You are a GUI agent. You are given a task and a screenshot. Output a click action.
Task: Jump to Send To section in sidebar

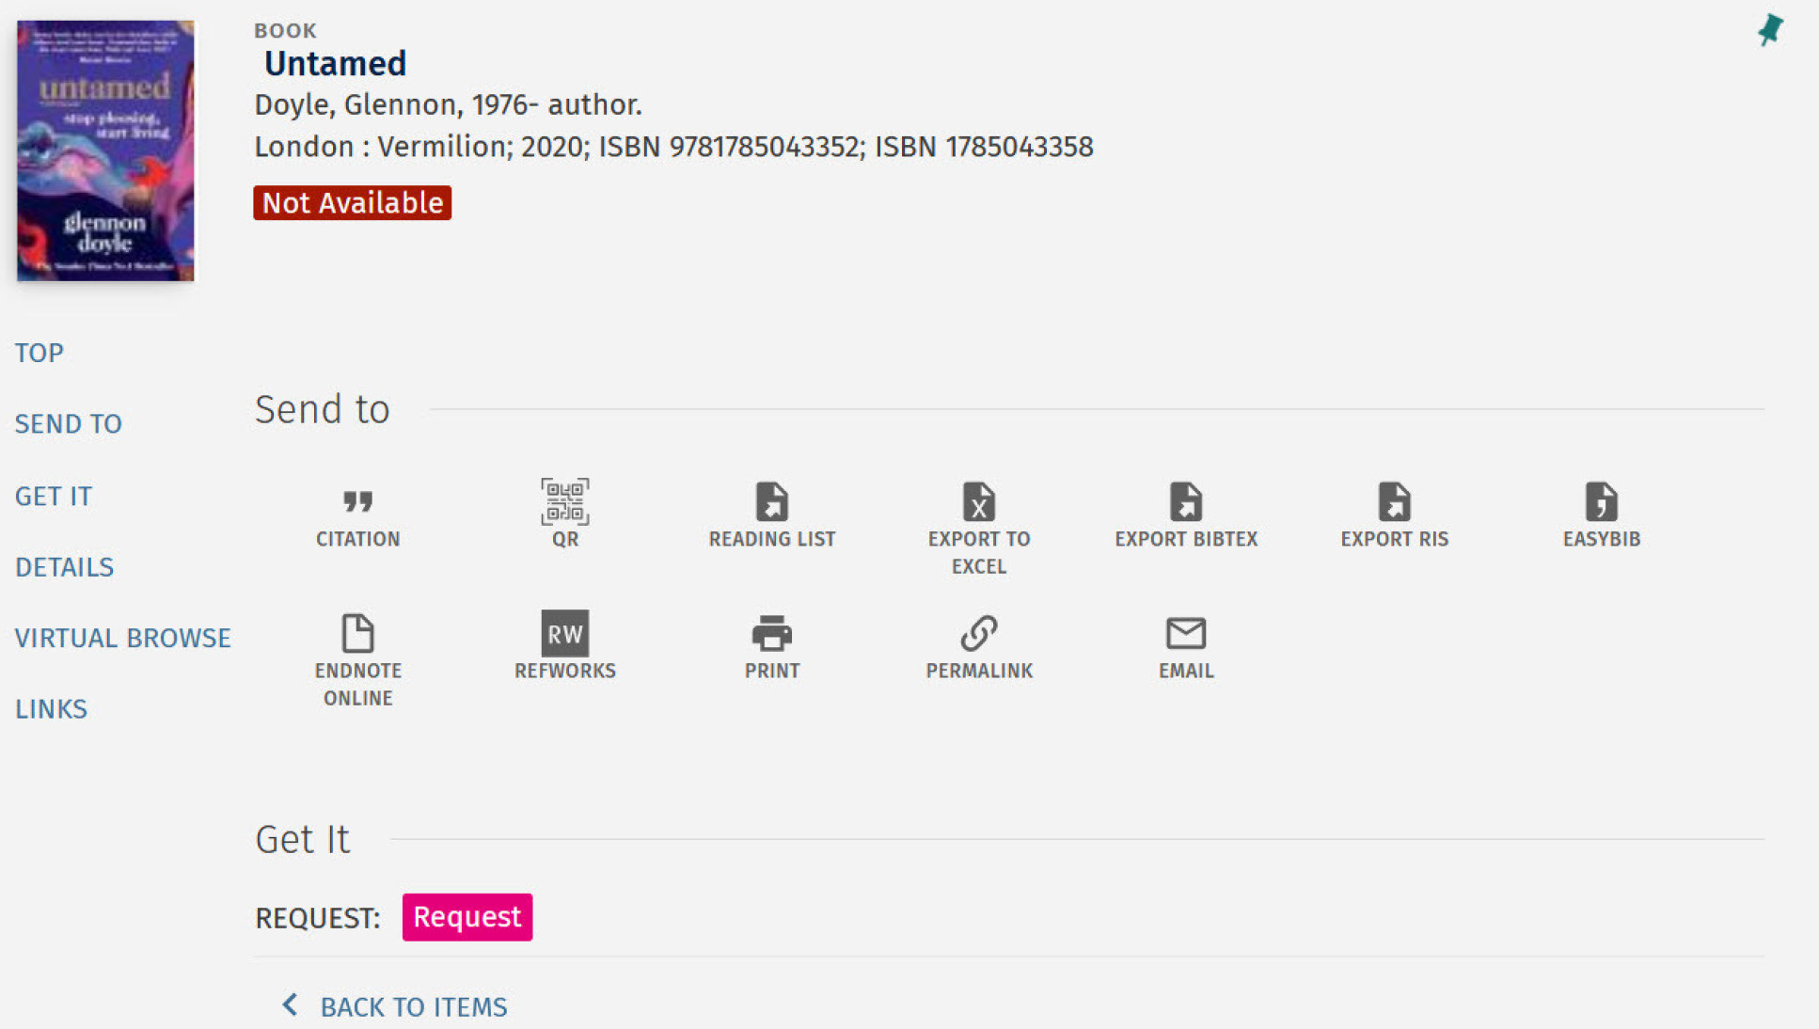pyautogui.click(x=68, y=424)
